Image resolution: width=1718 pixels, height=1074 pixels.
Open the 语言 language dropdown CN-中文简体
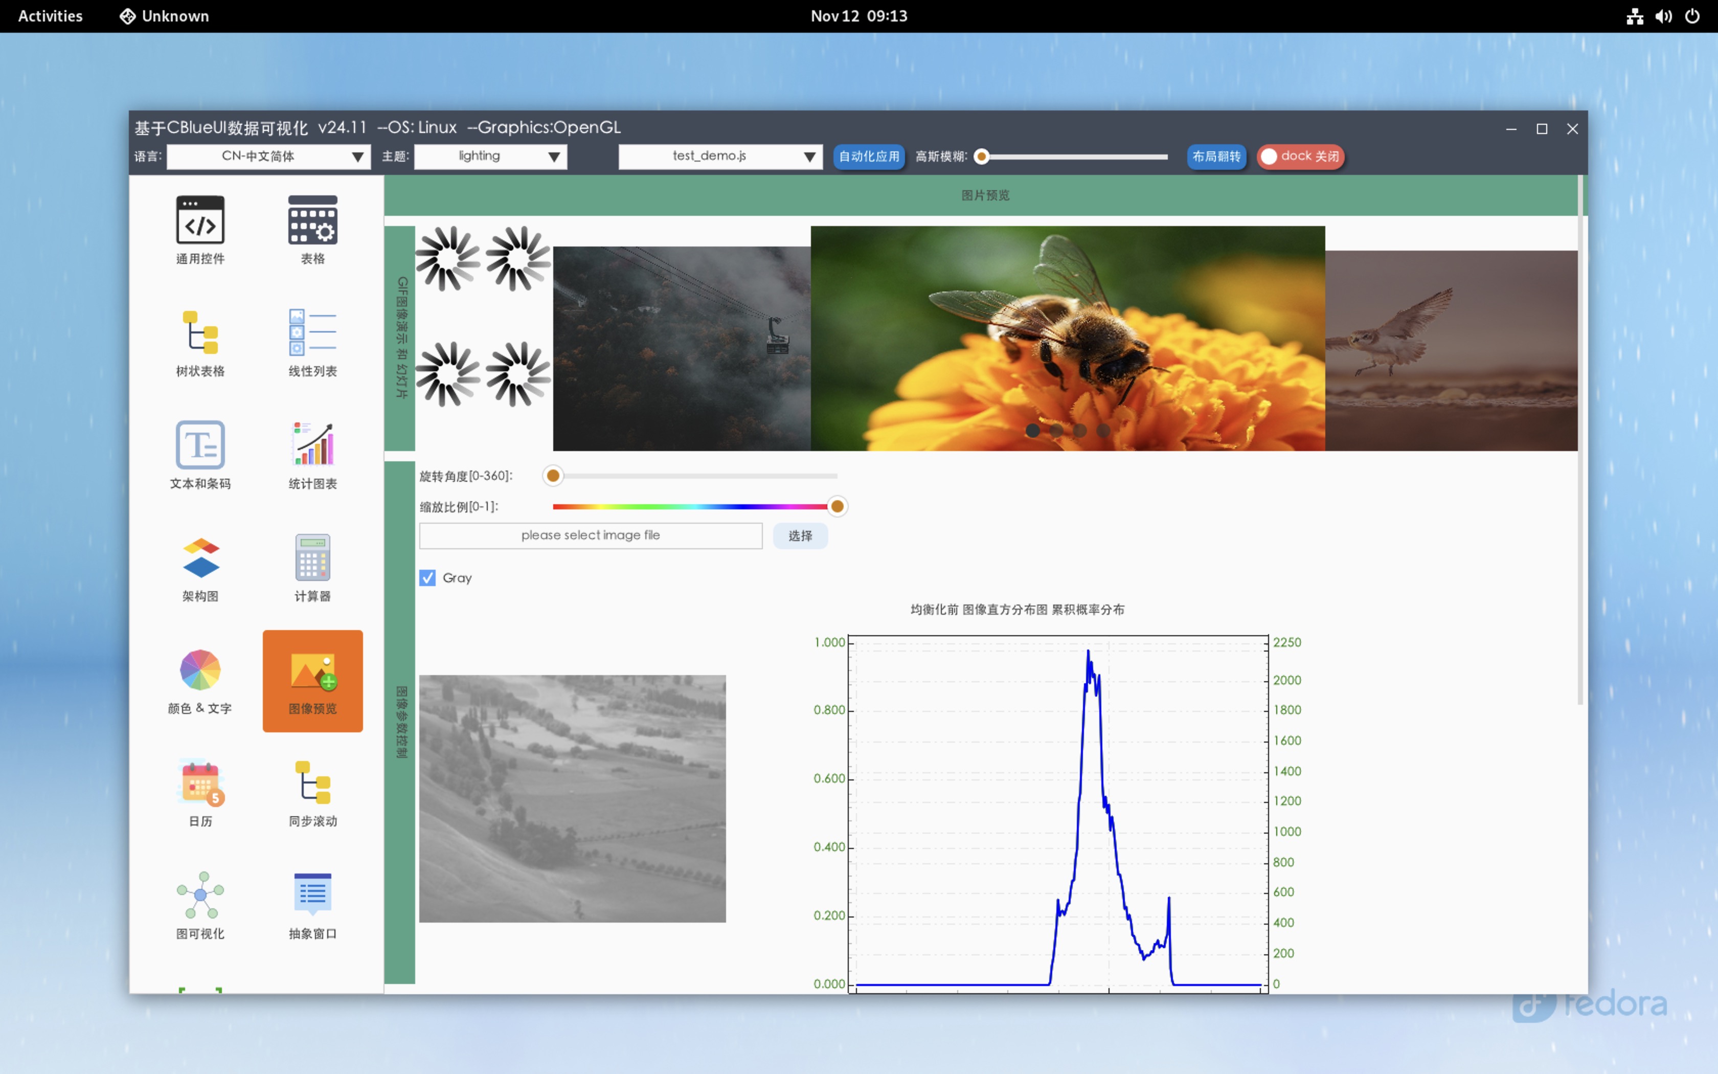tap(268, 156)
